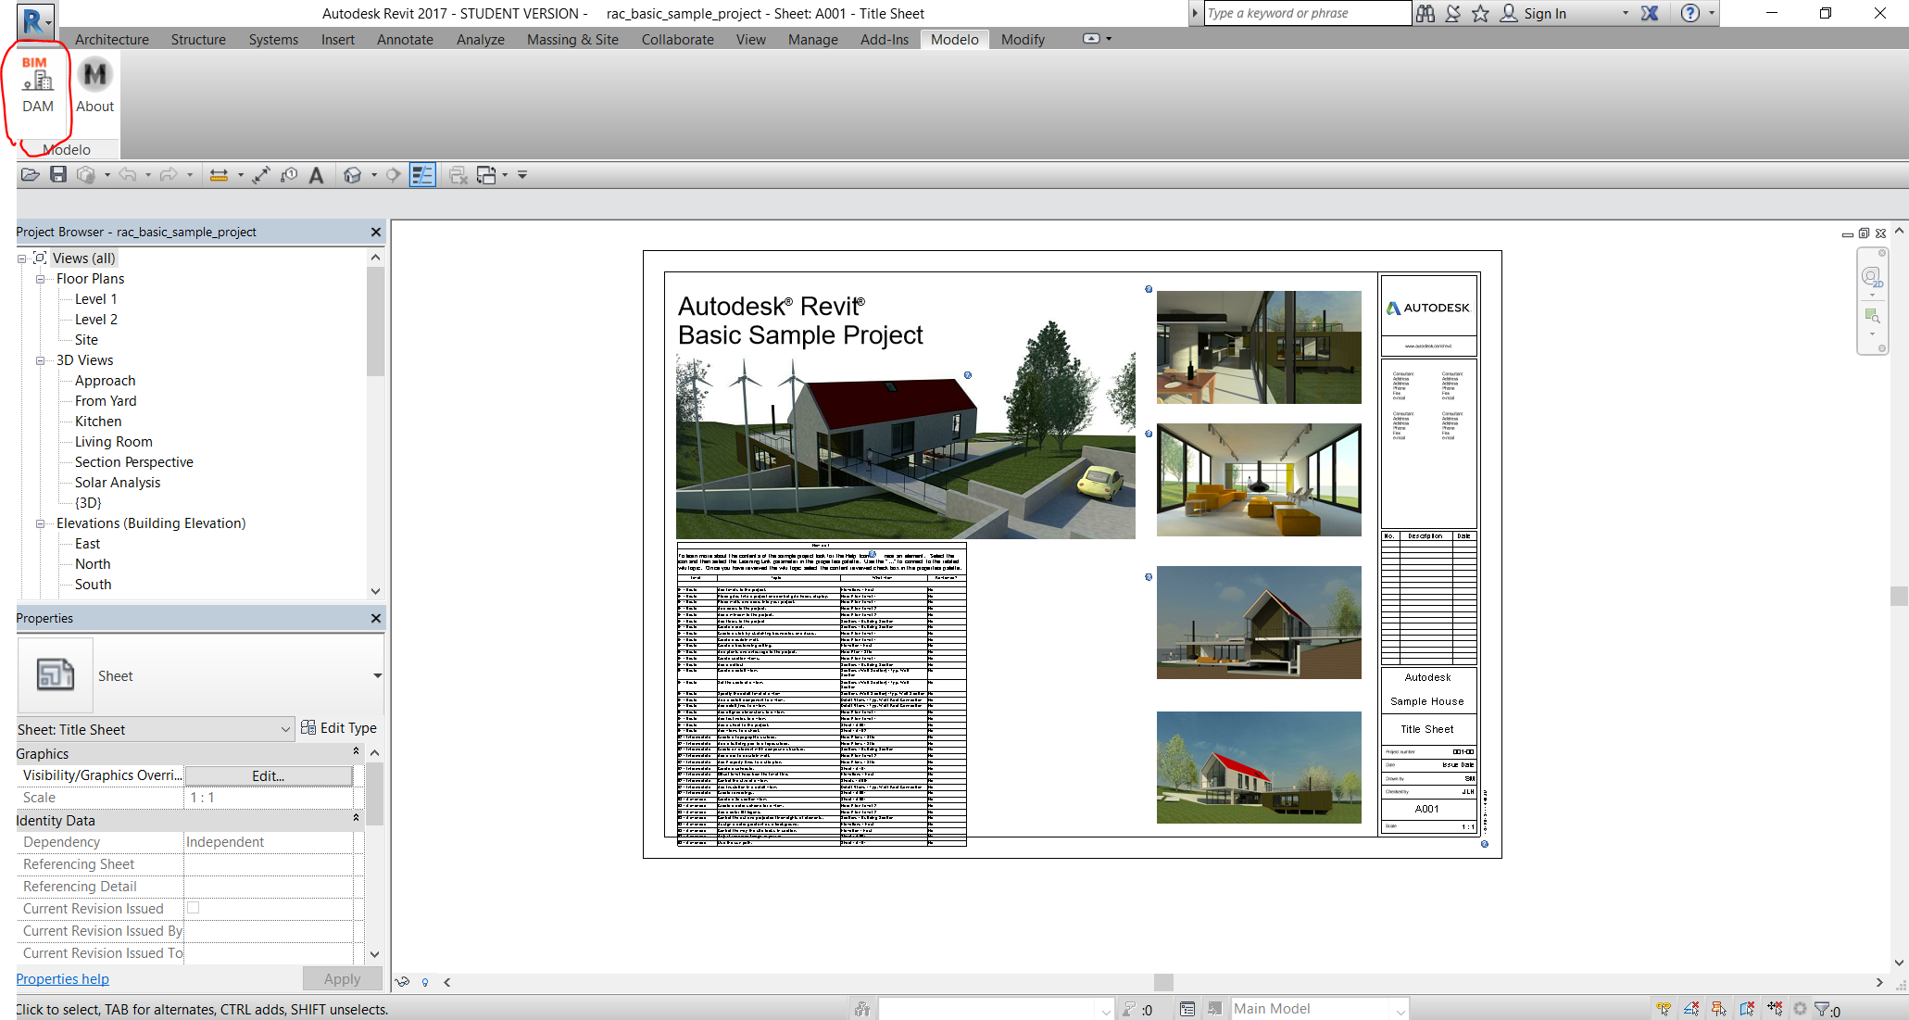Switch to the Manage ribbon tab
The width and height of the screenshot is (1909, 1020).
pyautogui.click(x=812, y=39)
